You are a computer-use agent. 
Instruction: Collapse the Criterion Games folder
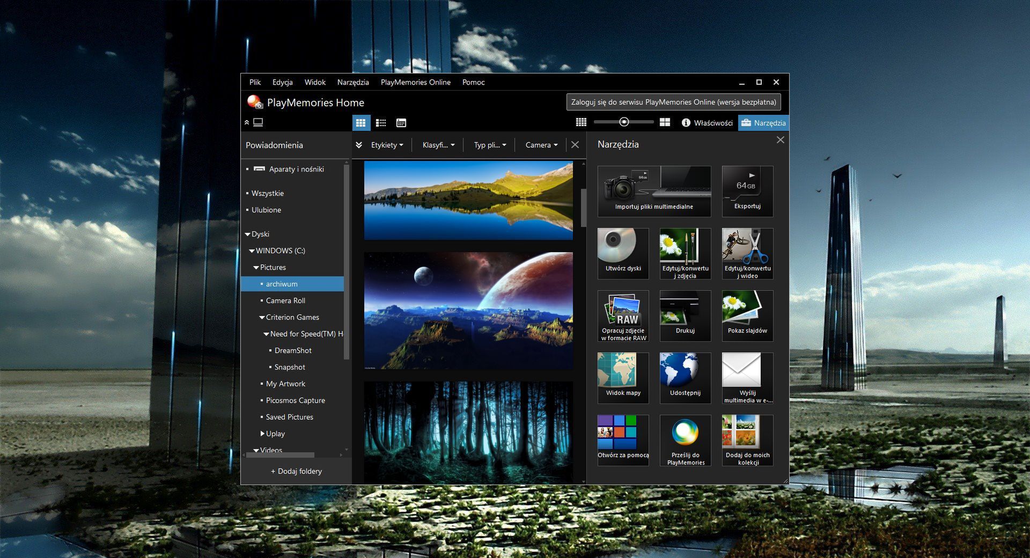pos(262,318)
